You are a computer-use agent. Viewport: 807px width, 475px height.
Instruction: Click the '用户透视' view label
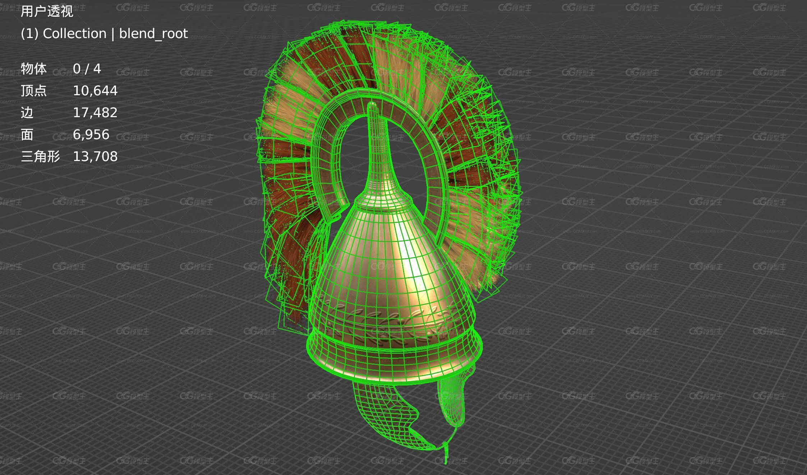47,12
